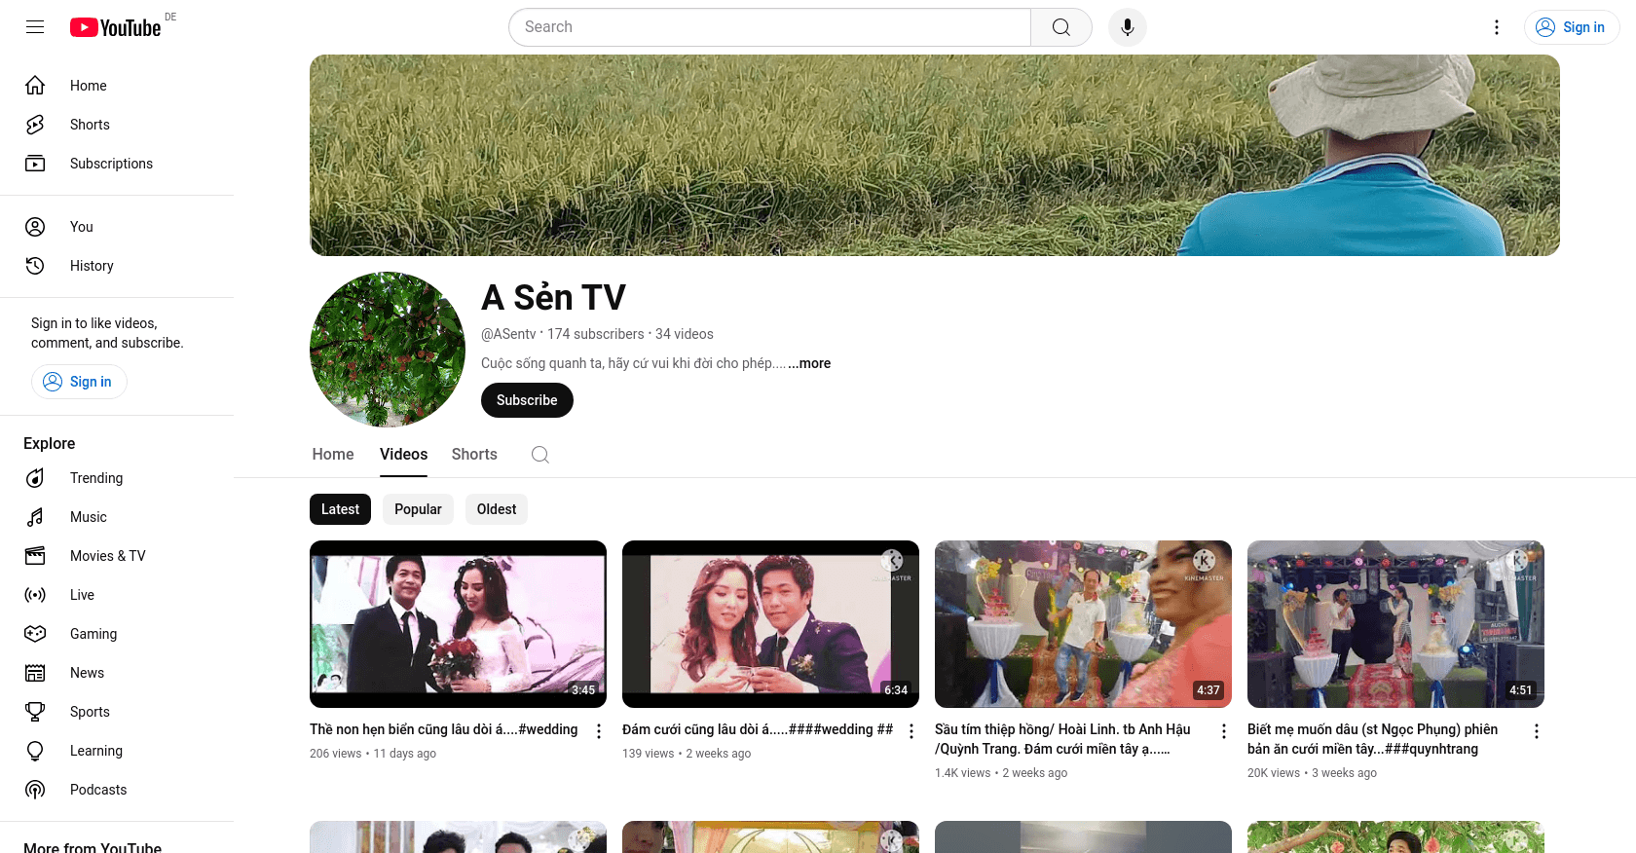Click into the Search input field
1636x853 pixels.
(x=769, y=27)
